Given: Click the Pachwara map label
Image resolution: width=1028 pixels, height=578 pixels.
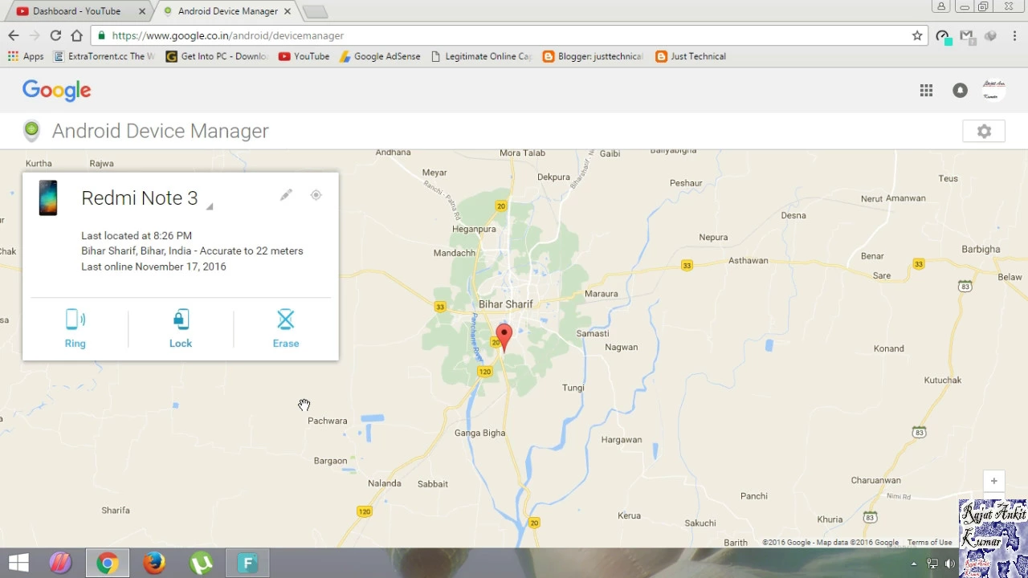Looking at the screenshot, I should click(x=328, y=421).
